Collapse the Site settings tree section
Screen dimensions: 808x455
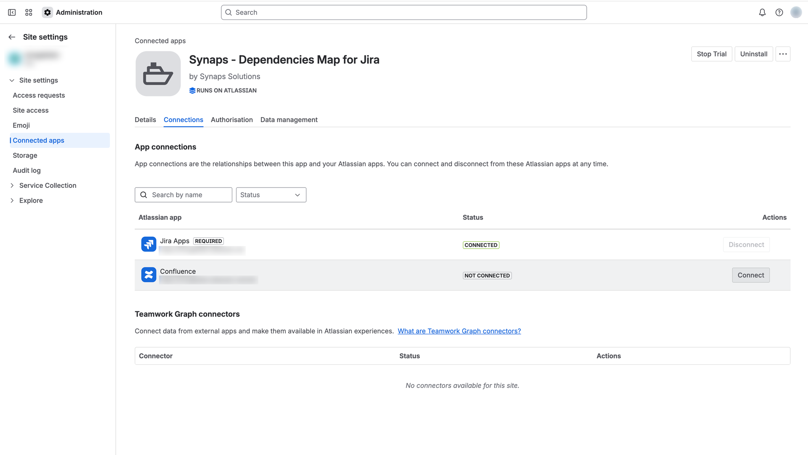[12, 80]
